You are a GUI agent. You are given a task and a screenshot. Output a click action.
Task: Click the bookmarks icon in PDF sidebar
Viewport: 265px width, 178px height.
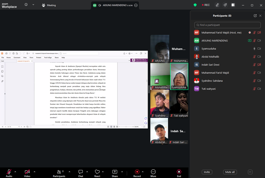2,67
